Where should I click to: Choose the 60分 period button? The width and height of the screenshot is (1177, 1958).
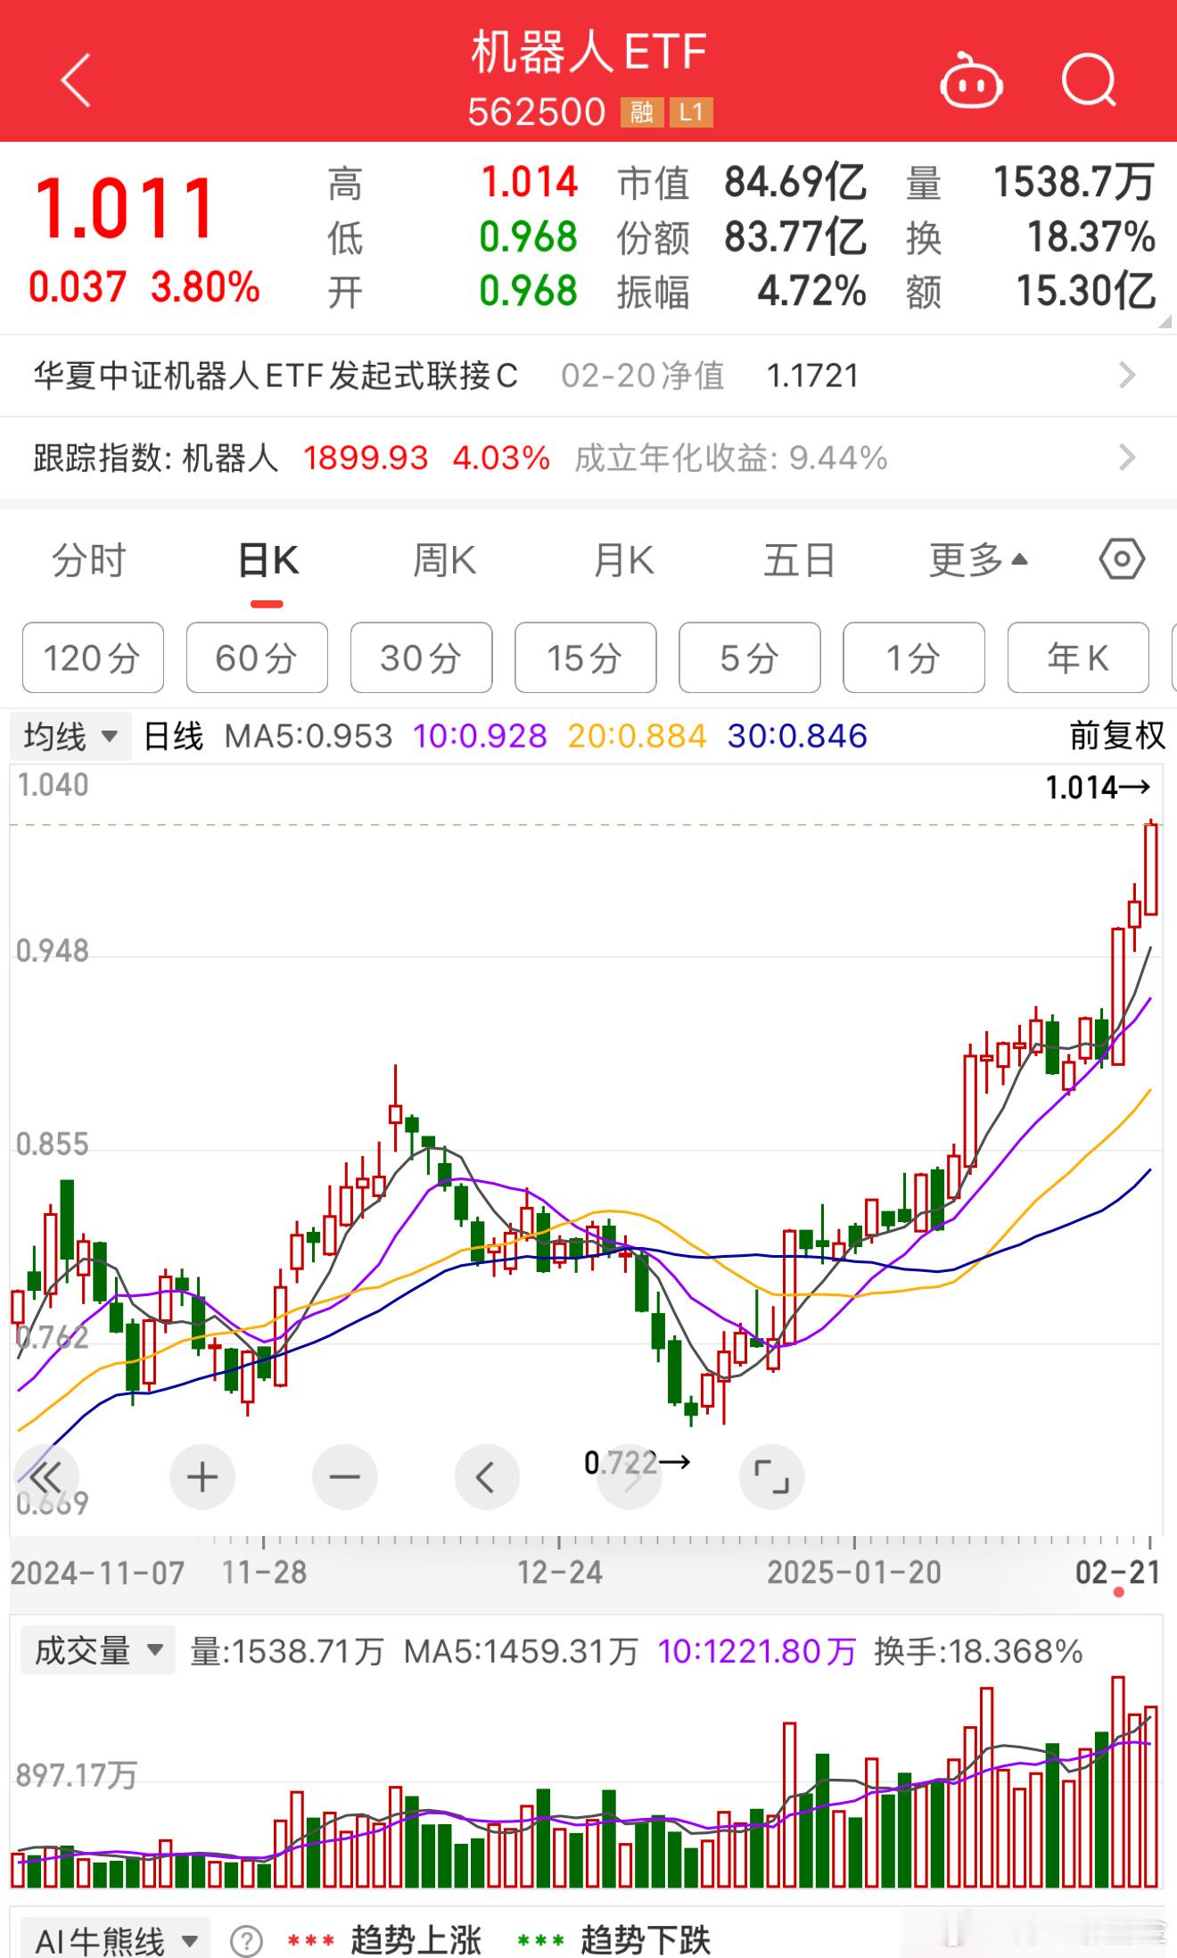[x=257, y=658]
